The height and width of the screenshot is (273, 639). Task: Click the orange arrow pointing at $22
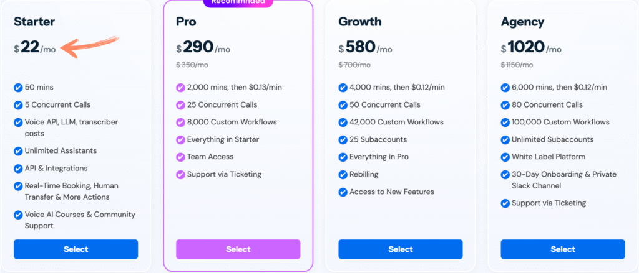click(90, 46)
